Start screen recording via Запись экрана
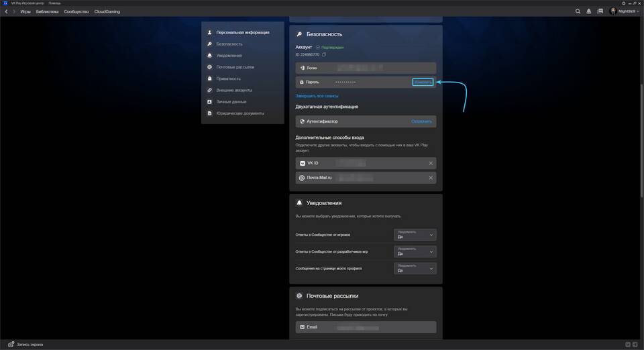Image resolution: width=644 pixels, height=350 pixels. 25,344
